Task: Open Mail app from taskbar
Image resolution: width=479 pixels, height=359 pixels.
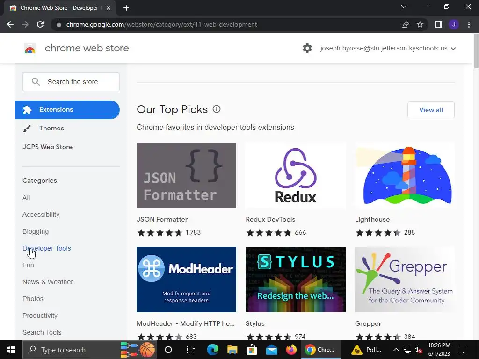Action: [x=272, y=350]
